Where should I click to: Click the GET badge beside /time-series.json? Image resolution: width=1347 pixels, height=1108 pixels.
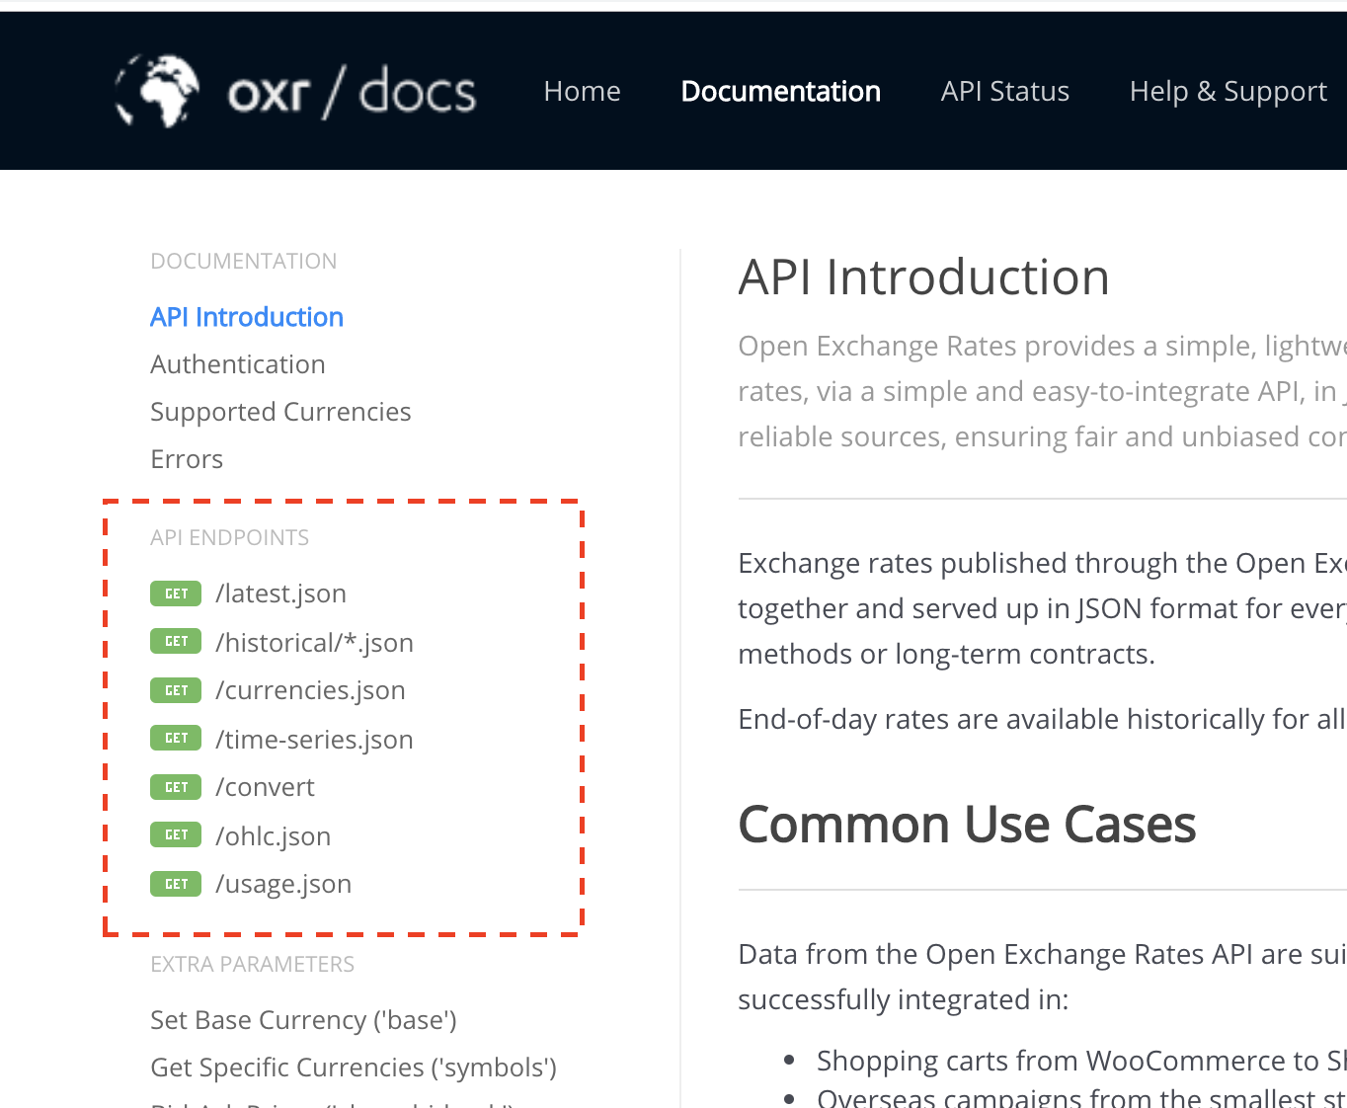click(176, 738)
